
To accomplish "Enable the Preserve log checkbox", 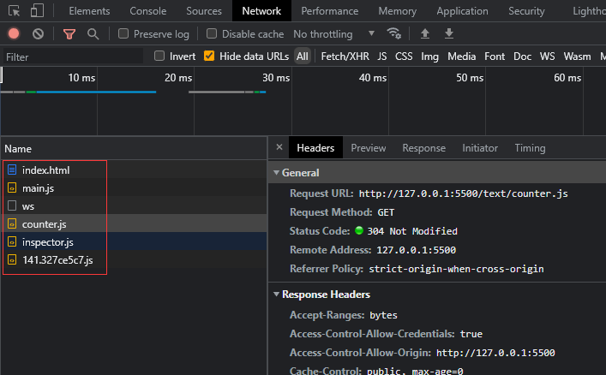I will (x=123, y=33).
